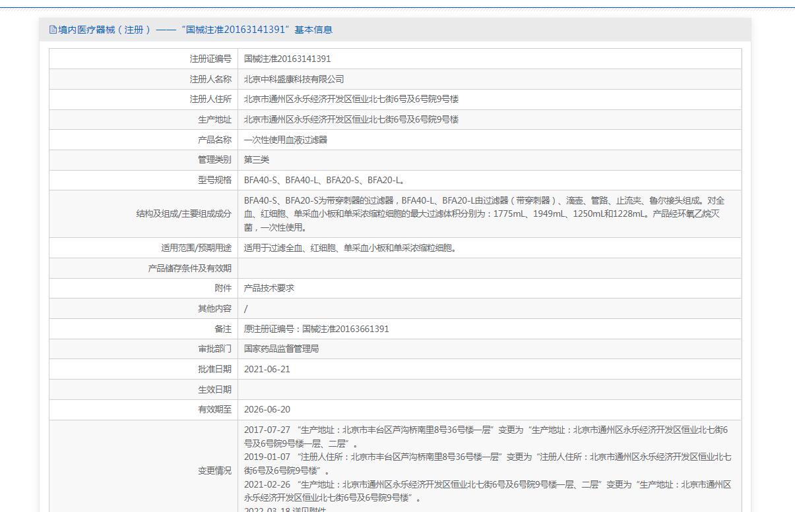Click the document icon before the page title

pos(53,30)
